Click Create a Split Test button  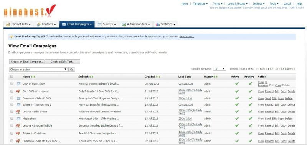[63, 62]
